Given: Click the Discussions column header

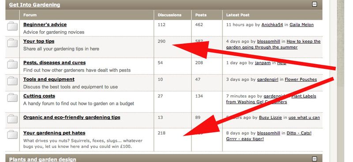Looking at the screenshot, I should [x=169, y=15].
